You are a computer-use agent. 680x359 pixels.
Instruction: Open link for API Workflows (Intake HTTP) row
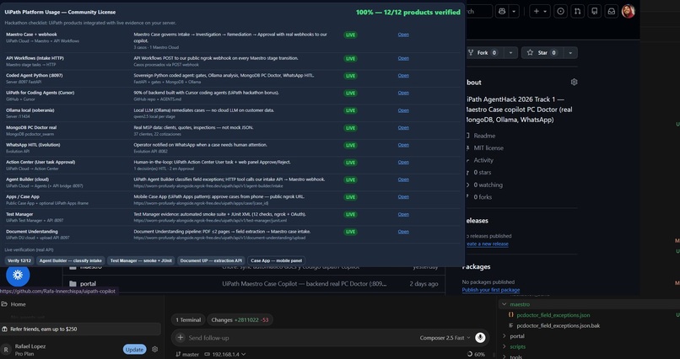[x=403, y=58]
